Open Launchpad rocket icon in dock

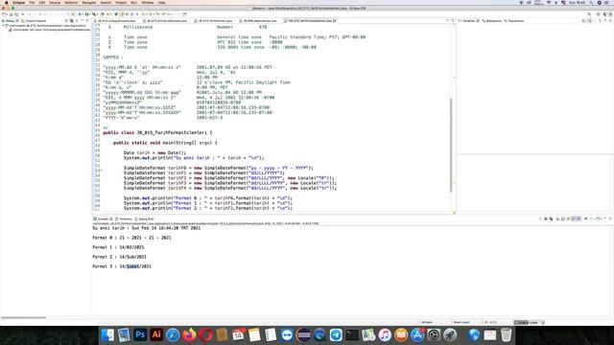pyautogui.click(x=450, y=334)
